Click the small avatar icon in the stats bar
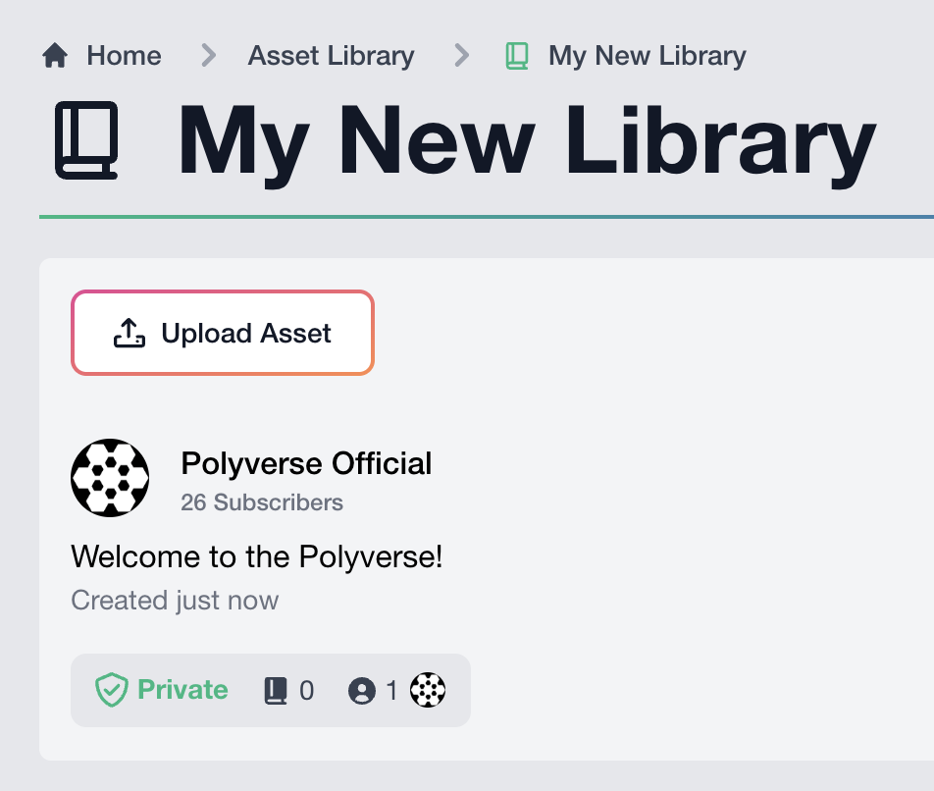 pyautogui.click(x=429, y=690)
